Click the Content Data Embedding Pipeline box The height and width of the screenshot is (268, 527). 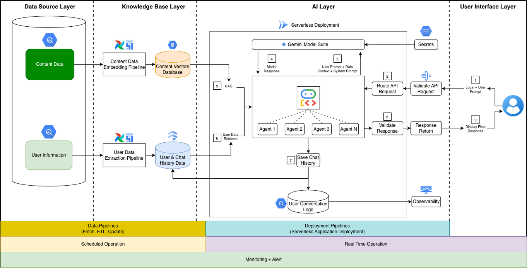[x=125, y=64]
